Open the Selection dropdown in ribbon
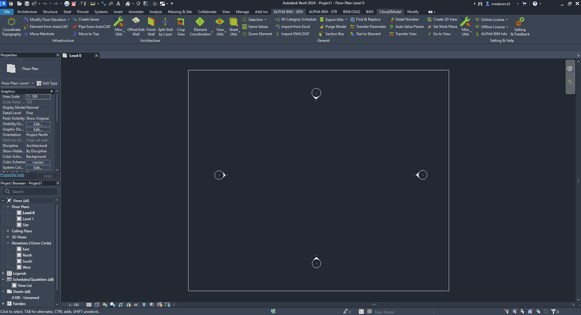Image resolution: width=581 pixels, height=315 pixels. [x=254, y=19]
